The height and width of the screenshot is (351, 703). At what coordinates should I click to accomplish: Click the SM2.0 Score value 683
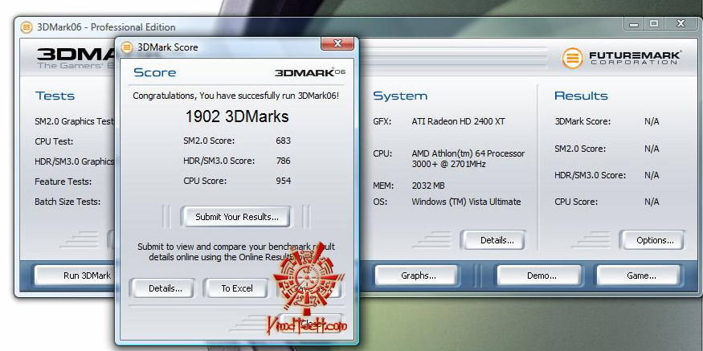coord(283,141)
